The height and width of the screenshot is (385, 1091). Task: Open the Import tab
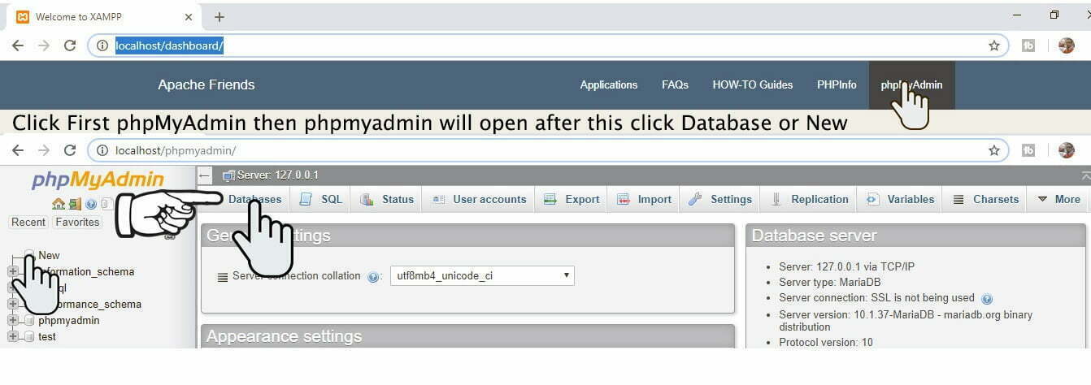click(x=644, y=199)
